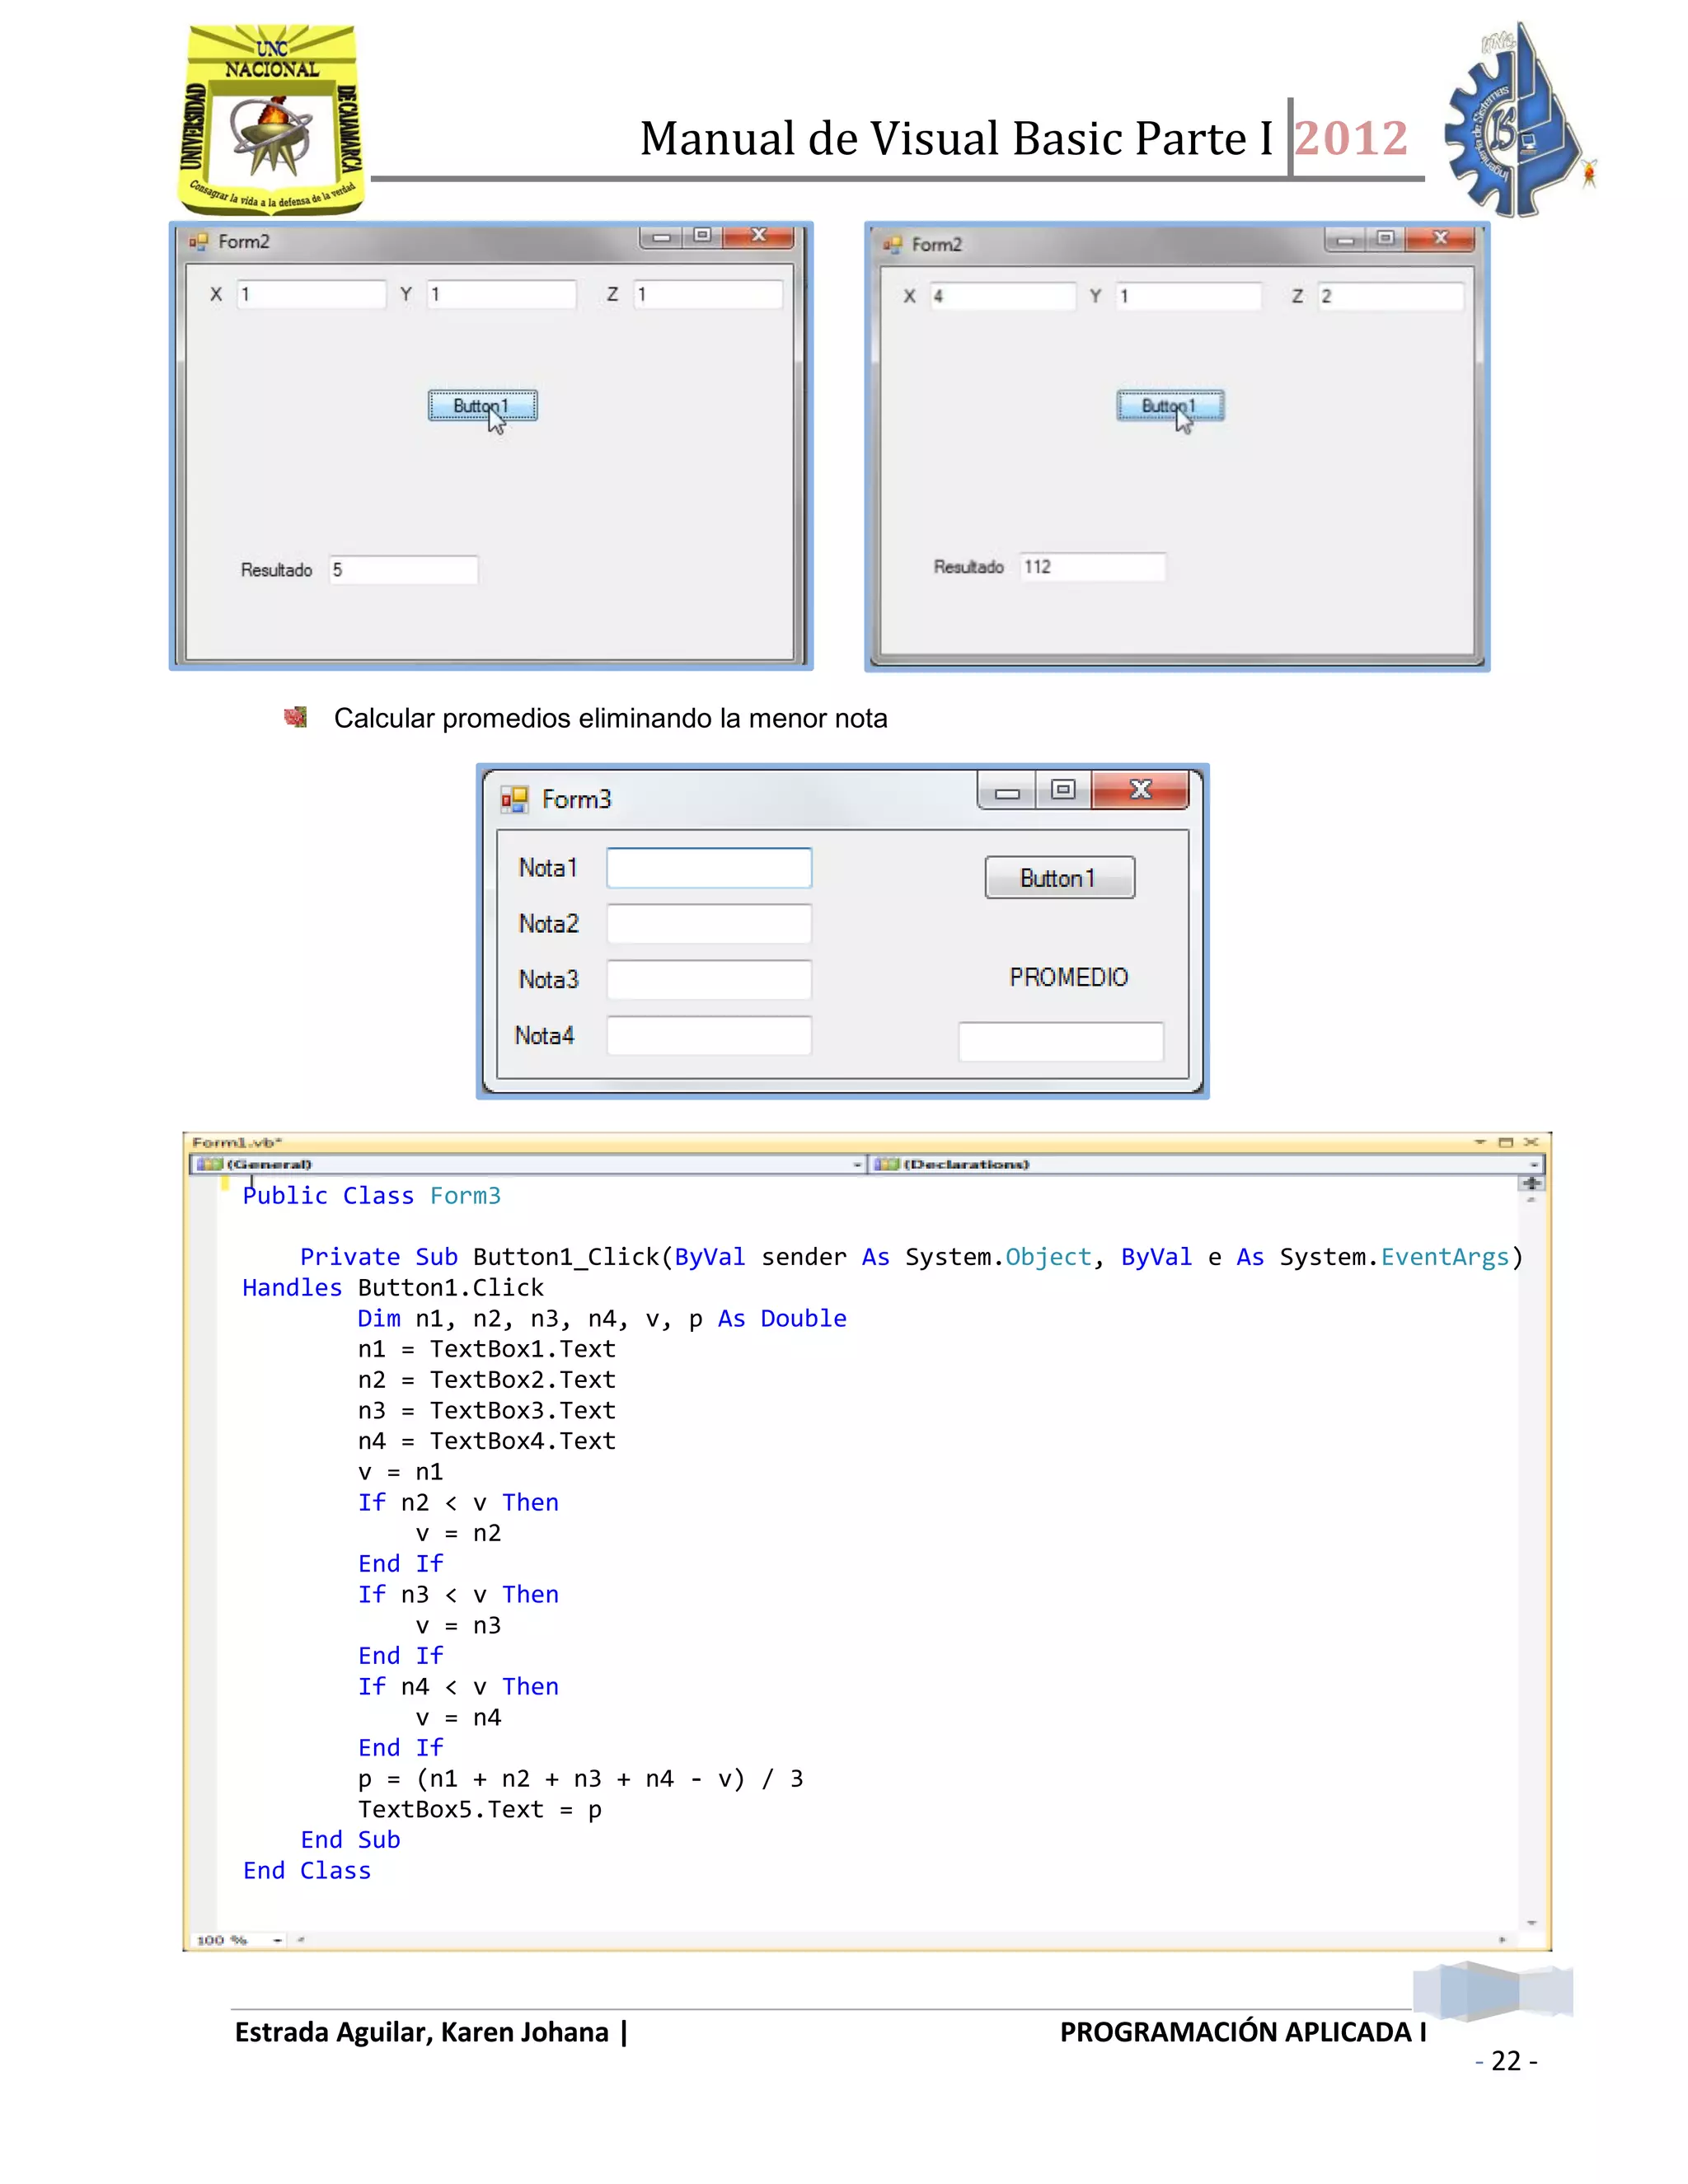Select Resultado box showing 112

point(1092,567)
